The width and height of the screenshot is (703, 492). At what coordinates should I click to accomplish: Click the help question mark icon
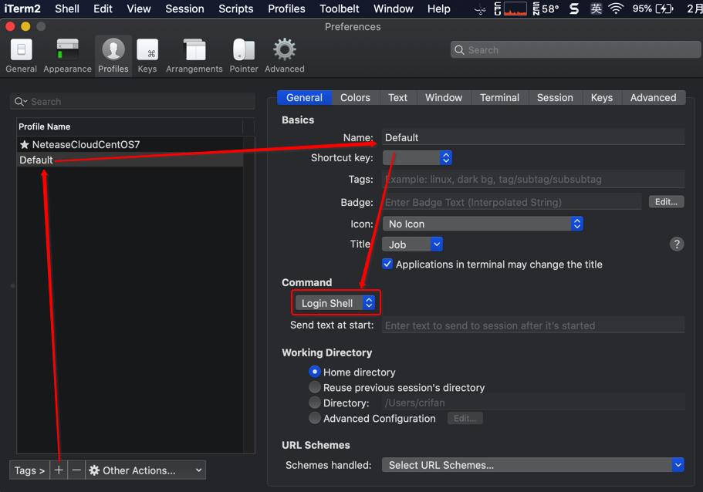coord(677,244)
